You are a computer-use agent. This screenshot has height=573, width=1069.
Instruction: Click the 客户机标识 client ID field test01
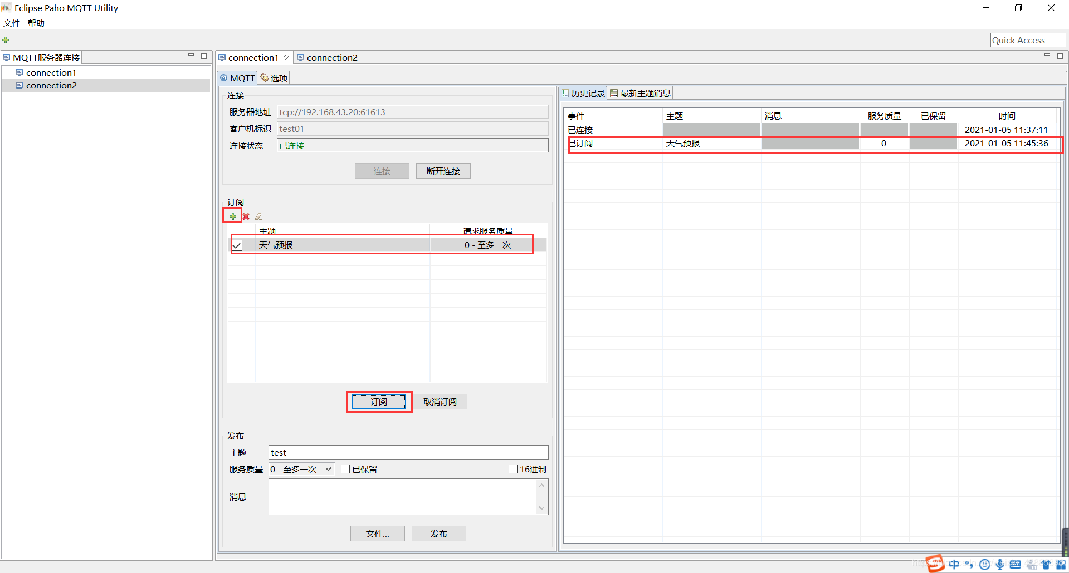pos(413,129)
